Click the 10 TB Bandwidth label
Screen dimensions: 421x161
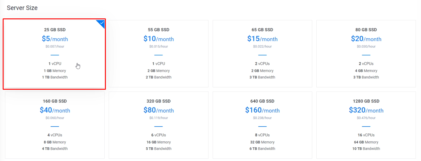[x=366, y=149]
